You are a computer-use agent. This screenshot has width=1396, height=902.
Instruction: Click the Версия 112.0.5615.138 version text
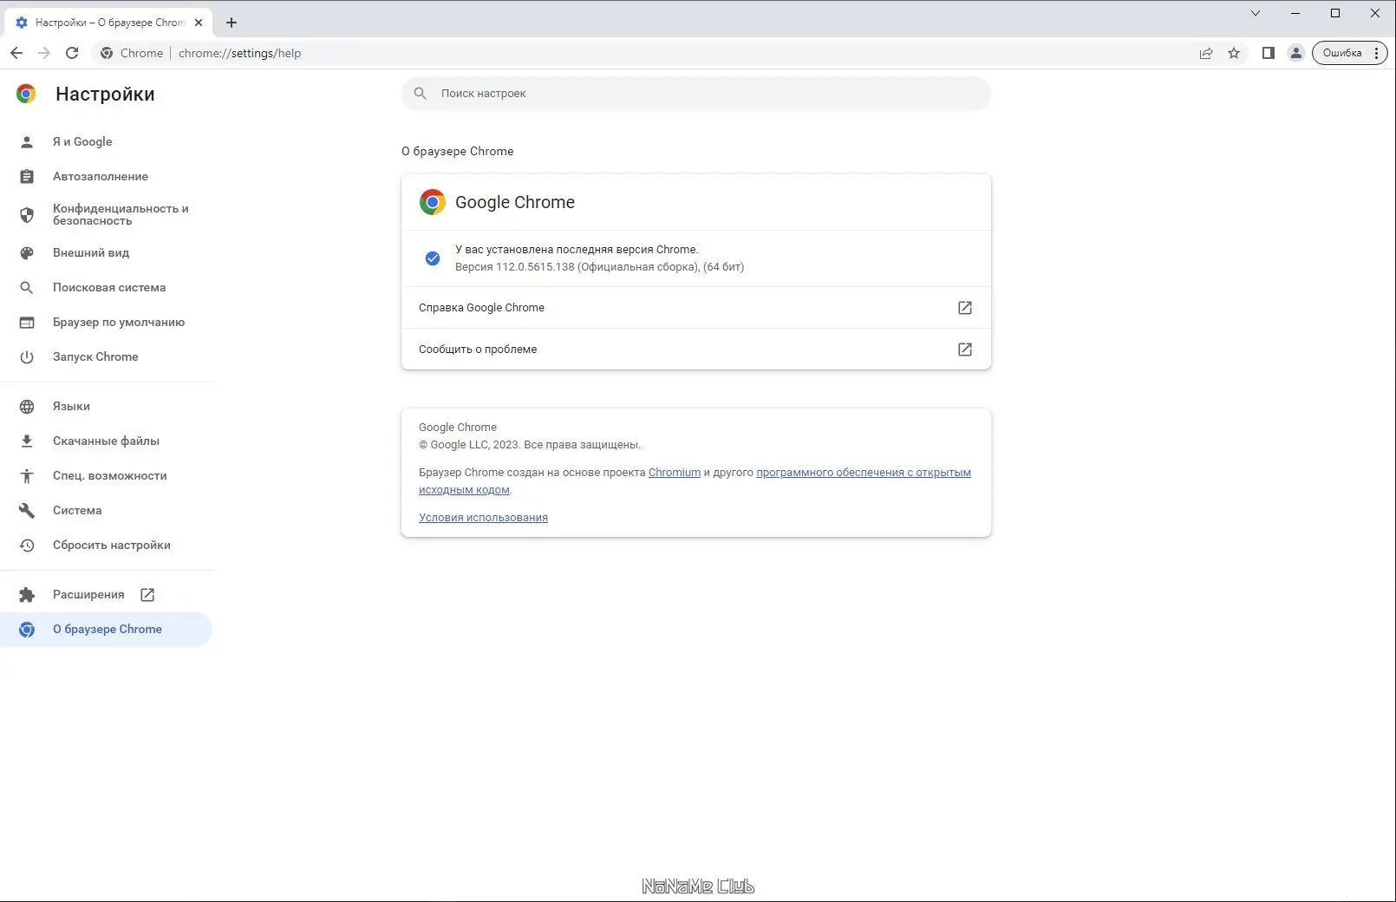[x=599, y=267]
